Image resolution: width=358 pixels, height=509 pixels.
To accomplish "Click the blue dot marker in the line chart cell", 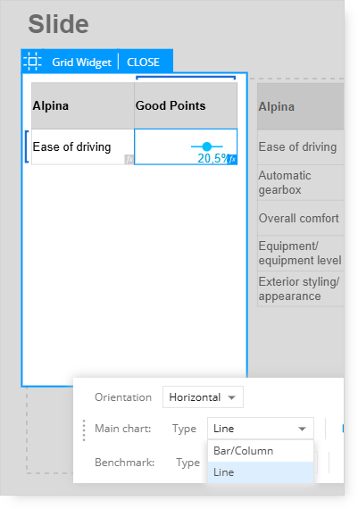I will coord(207,146).
